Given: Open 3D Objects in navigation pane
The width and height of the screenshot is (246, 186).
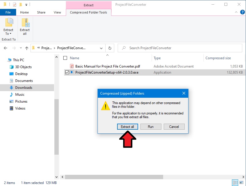Looking at the screenshot, I should point(23,67).
